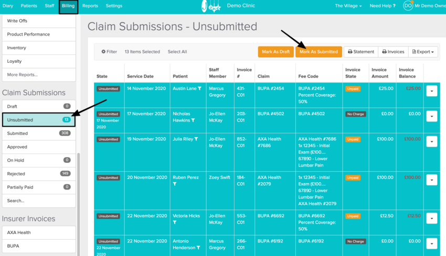Screen dimensions: 446x256
Task: Expand The Village location dropdown
Action: (x=348, y=6)
